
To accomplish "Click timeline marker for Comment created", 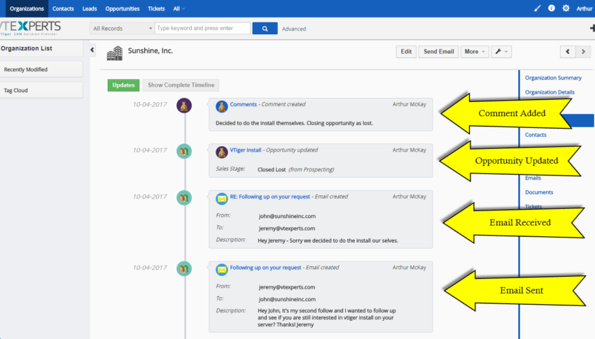I will pos(184,106).
